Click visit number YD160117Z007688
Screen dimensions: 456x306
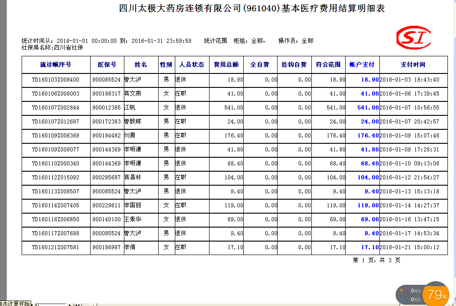click(x=55, y=233)
